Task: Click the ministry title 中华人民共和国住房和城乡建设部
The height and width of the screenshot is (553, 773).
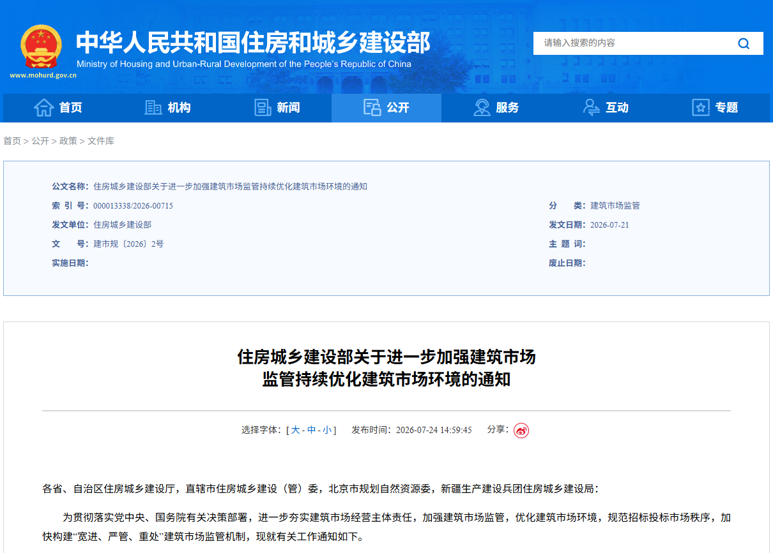Action: pos(253,42)
